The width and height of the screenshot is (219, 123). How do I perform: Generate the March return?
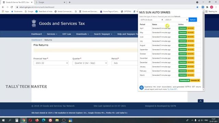pos(190,75)
